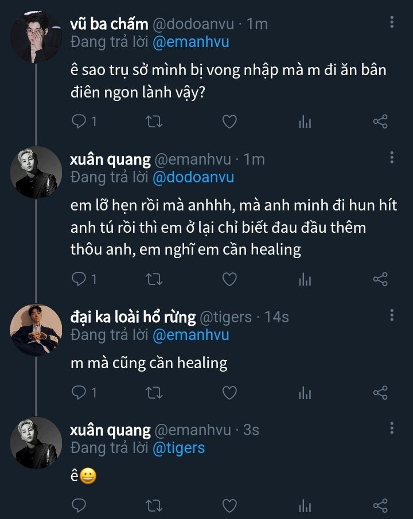Viewport: 413px width, 519px height.
Task: Like vũ ba chấm's tweet
Action: 229,122
